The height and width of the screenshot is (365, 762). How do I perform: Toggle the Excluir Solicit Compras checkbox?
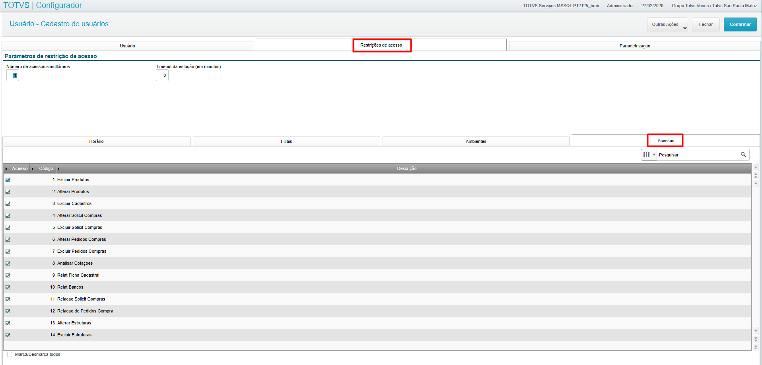(x=8, y=228)
